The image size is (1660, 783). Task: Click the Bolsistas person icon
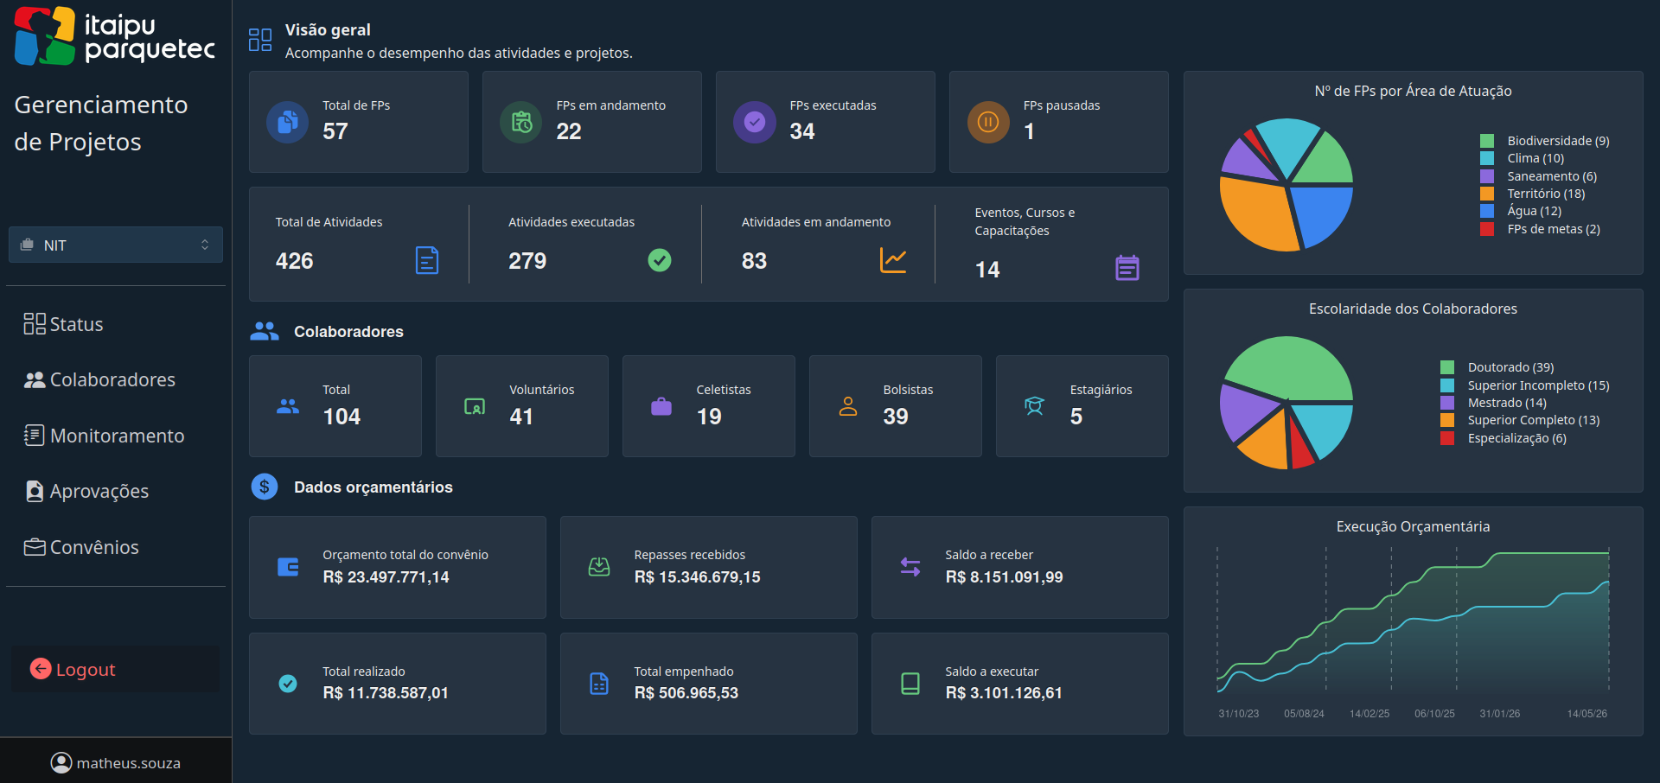848,406
